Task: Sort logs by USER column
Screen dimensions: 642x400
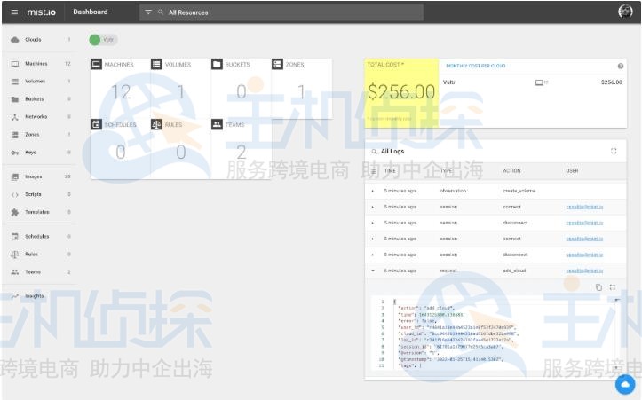Action: (x=572, y=171)
